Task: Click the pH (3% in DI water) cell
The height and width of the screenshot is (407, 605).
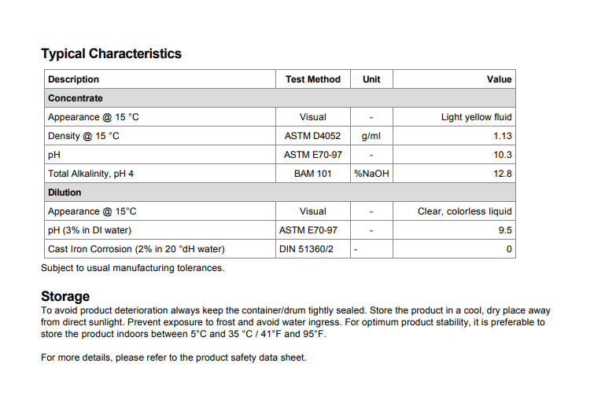Action: pyautogui.click(x=89, y=230)
